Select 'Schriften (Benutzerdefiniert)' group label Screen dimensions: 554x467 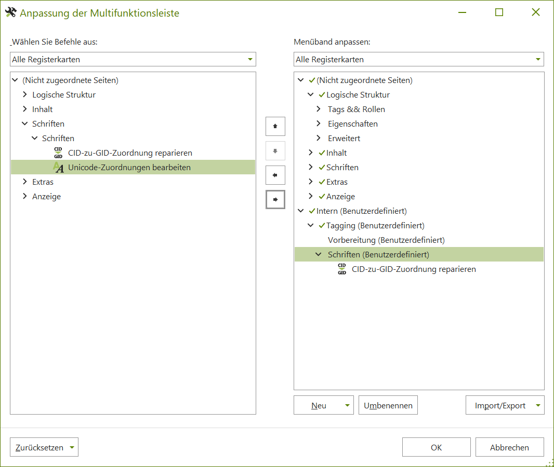coord(378,255)
